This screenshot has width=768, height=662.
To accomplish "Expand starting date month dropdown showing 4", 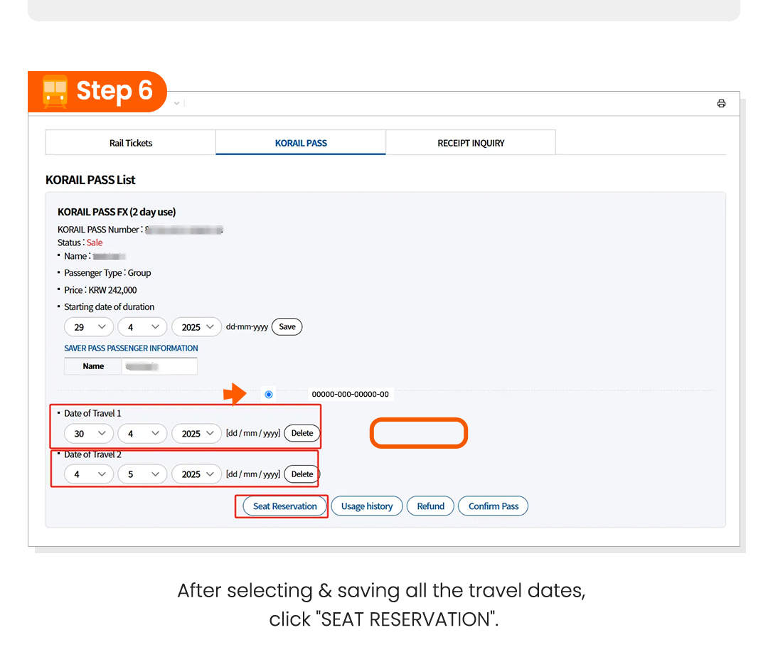I will click(x=142, y=327).
